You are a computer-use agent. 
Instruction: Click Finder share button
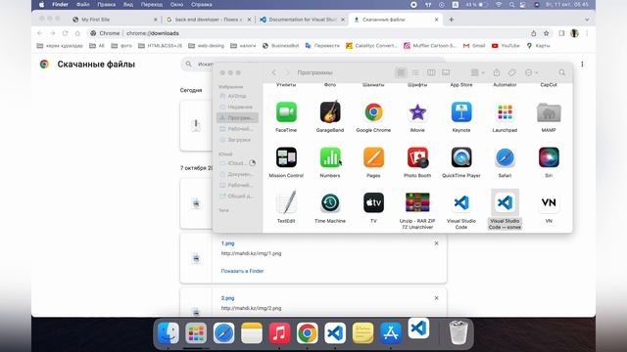click(497, 72)
